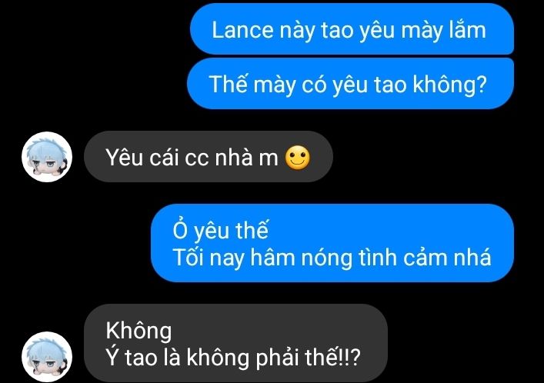Click the "Ý tao là không phải thế!!?" line

pos(233,357)
